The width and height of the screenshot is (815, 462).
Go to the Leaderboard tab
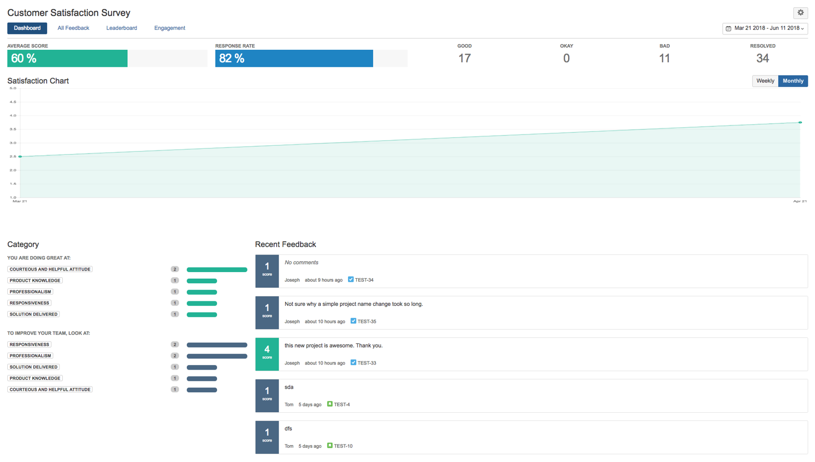122,28
